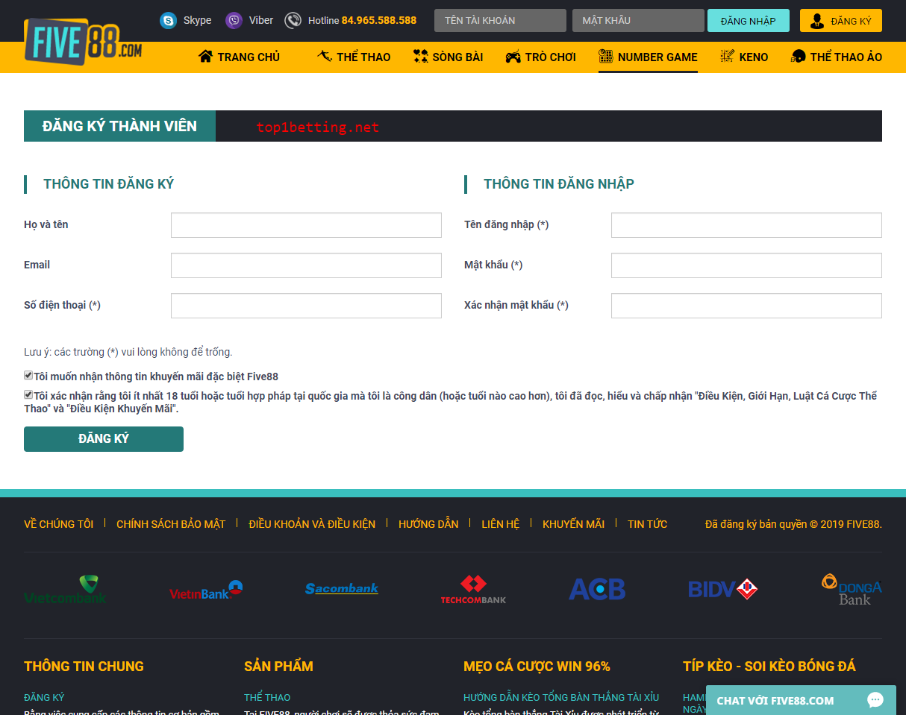Select the Number Game menu item
This screenshot has height=715, width=906.
click(x=648, y=57)
